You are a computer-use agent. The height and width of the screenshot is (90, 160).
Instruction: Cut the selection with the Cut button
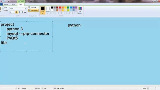tap(4, 7)
